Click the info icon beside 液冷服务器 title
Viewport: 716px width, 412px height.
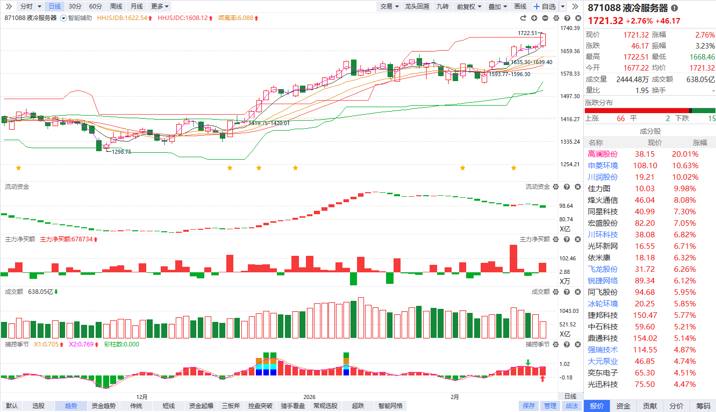click(x=674, y=8)
